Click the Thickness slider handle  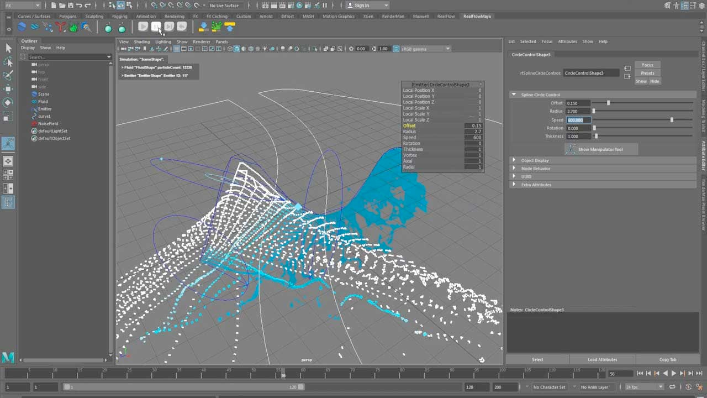pos(596,136)
